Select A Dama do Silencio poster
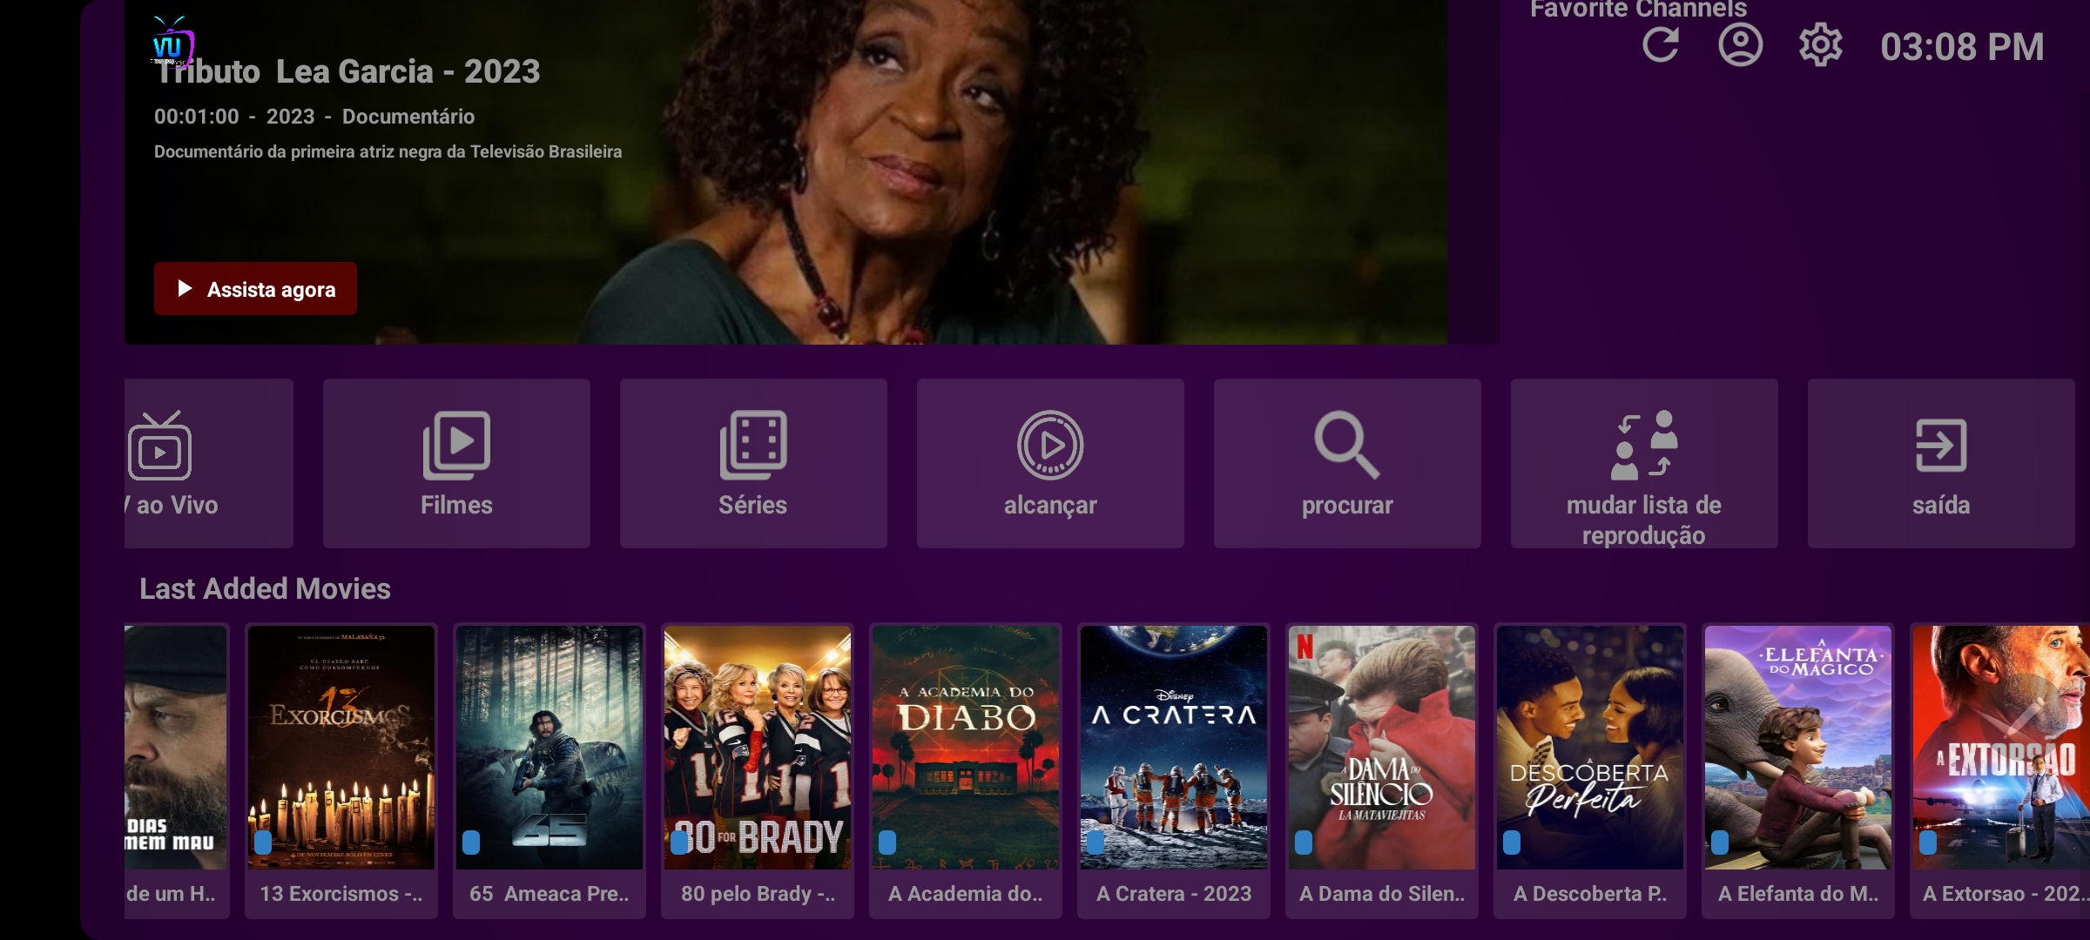 click(x=1382, y=770)
